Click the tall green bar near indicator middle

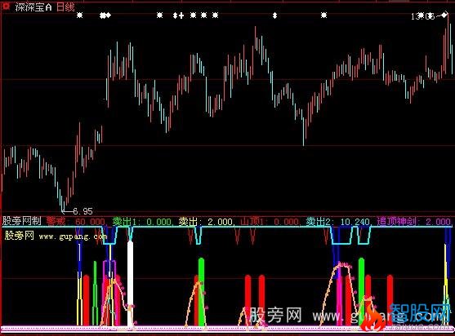coord(201,292)
